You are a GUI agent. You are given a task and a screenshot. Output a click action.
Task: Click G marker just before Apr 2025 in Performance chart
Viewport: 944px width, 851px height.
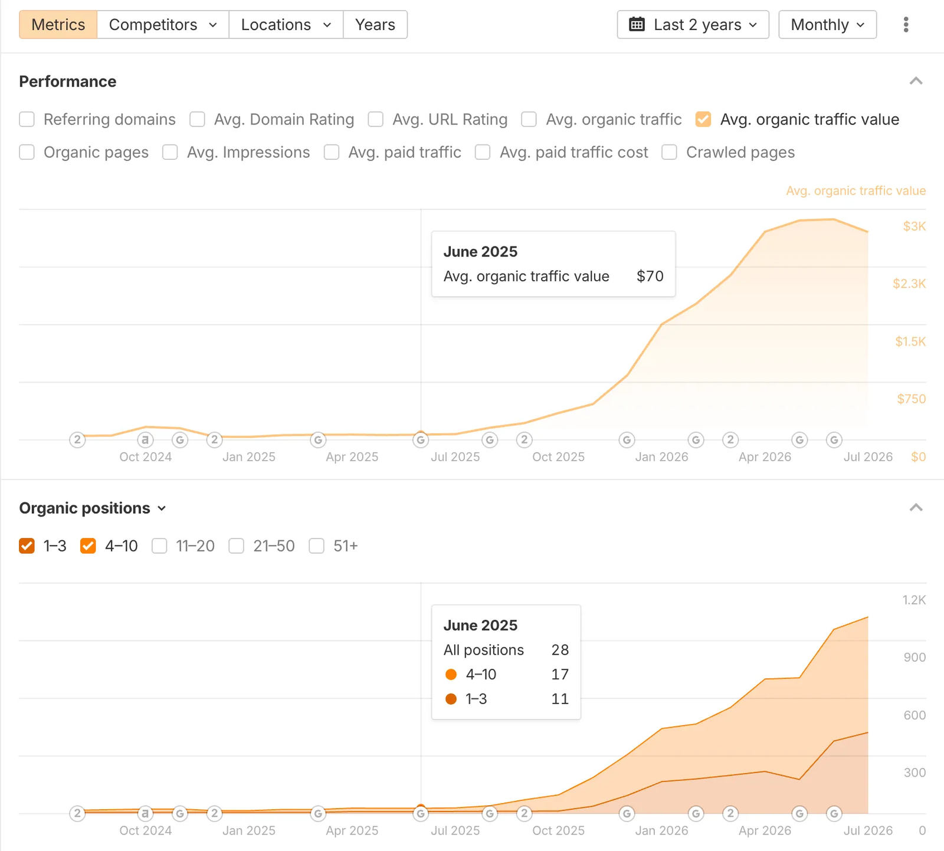(318, 440)
